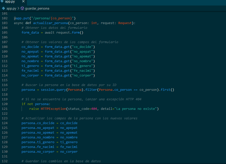Open the guardar_persona breadcrumb symbol list
Image resolution: width=226 pixels, height=164 pixels.
click(x=37, y=8)
